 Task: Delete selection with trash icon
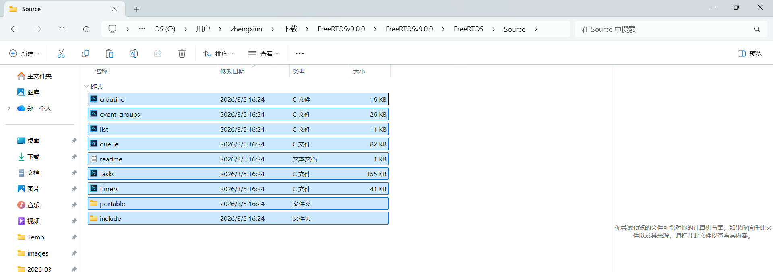[x=182, y=54]
